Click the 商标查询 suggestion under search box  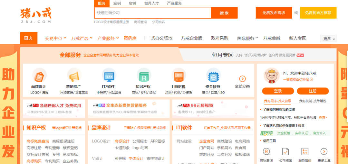(x=140, y=22)
